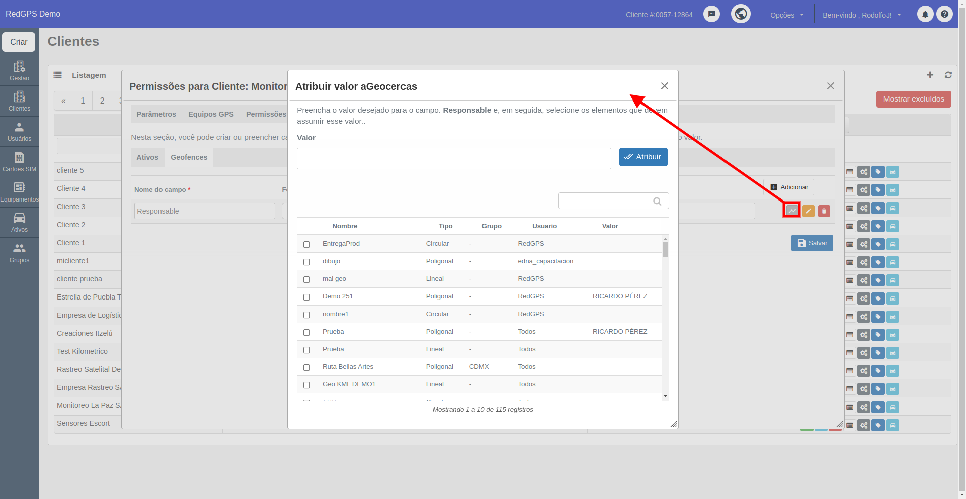Viewport: 966px width, 499px height.
Task: Click the Salvar button
Action: click(x=812, y=243)
